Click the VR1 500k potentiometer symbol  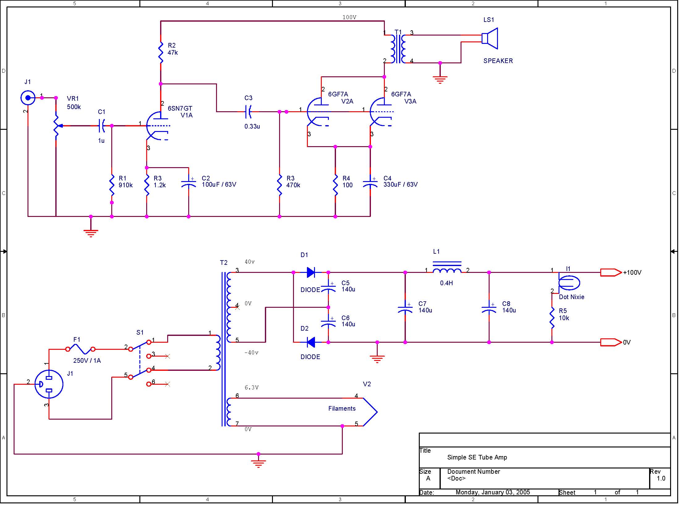[56, 126]
